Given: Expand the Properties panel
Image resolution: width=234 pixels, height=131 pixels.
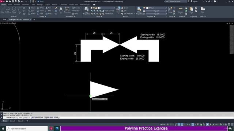Looking at the screenshot, I should tap(151, 17).
